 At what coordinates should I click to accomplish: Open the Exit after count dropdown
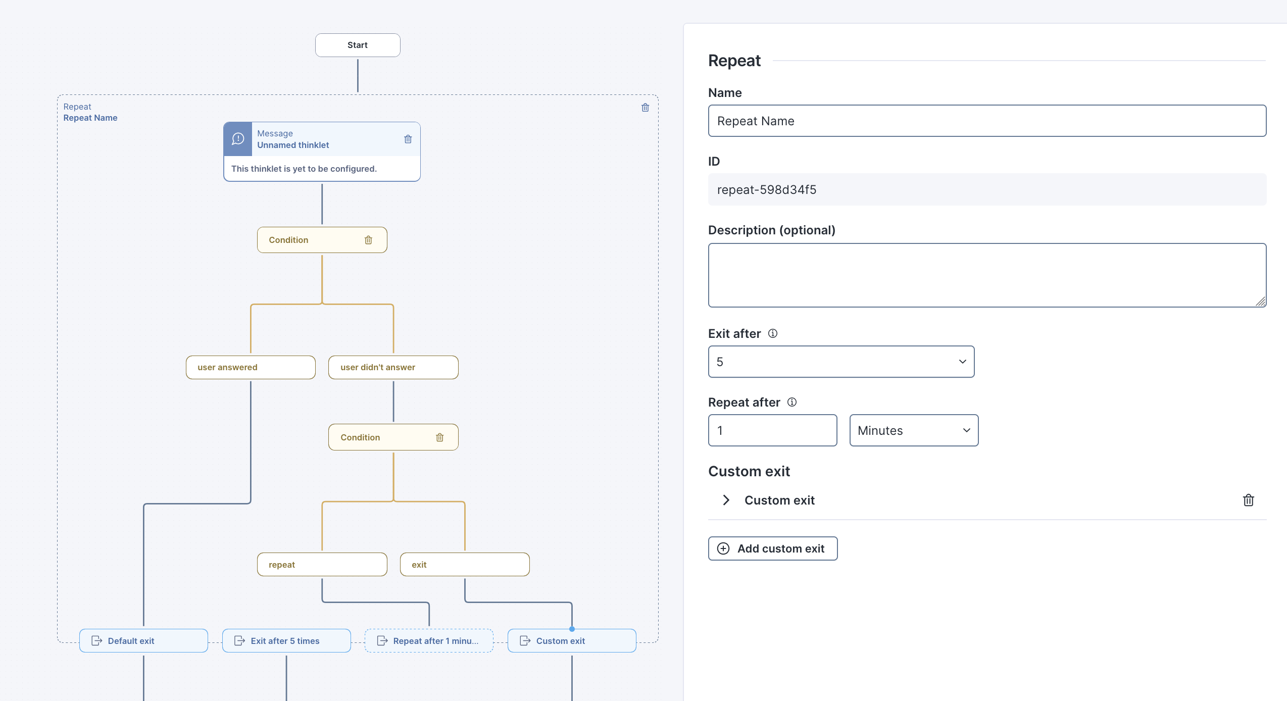(x=841, y=362)
